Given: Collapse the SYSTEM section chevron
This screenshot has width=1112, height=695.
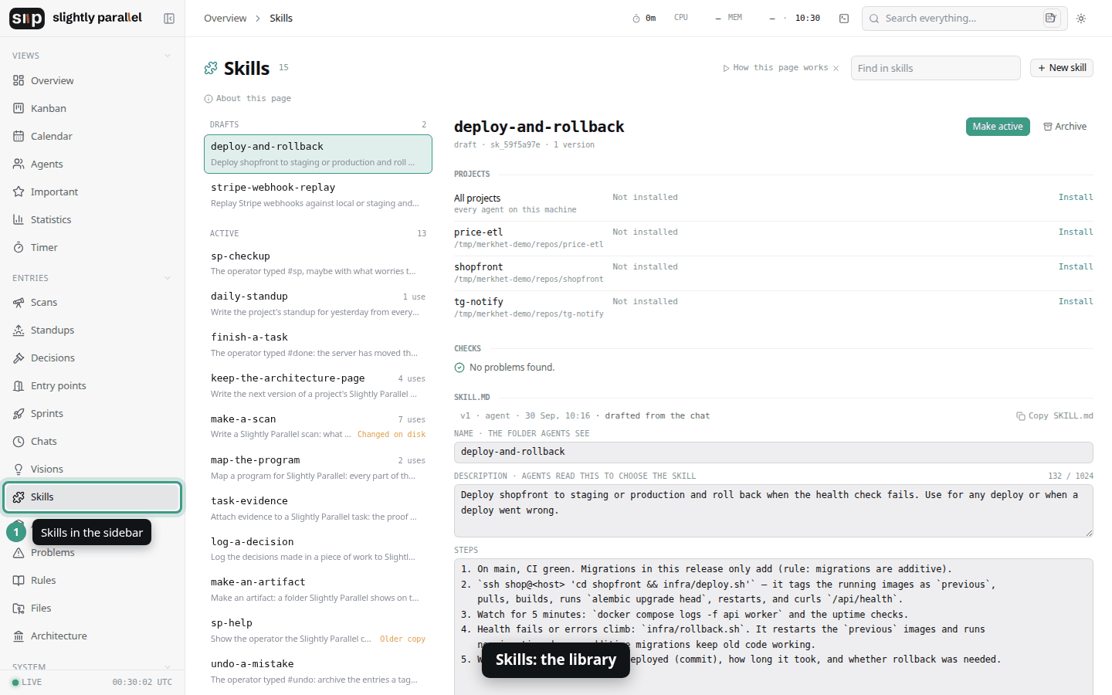Looking at the screenshot, I should click(x=168, y=667).
